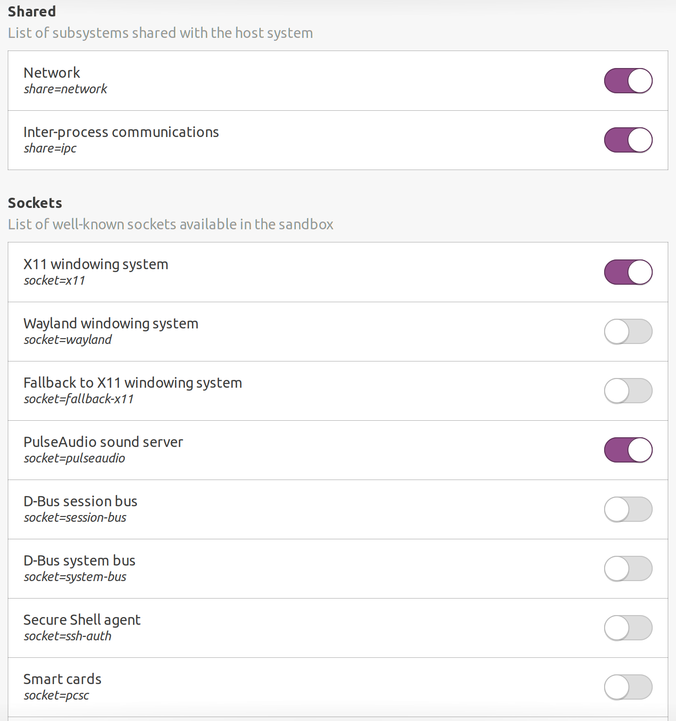
Task: Click the share=ipc subtitle text
Action: [50, 148]
